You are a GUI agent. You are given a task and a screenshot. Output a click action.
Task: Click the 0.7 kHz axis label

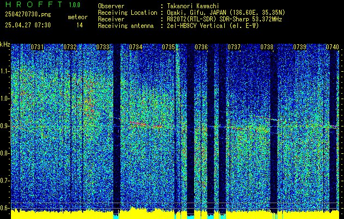4,181
